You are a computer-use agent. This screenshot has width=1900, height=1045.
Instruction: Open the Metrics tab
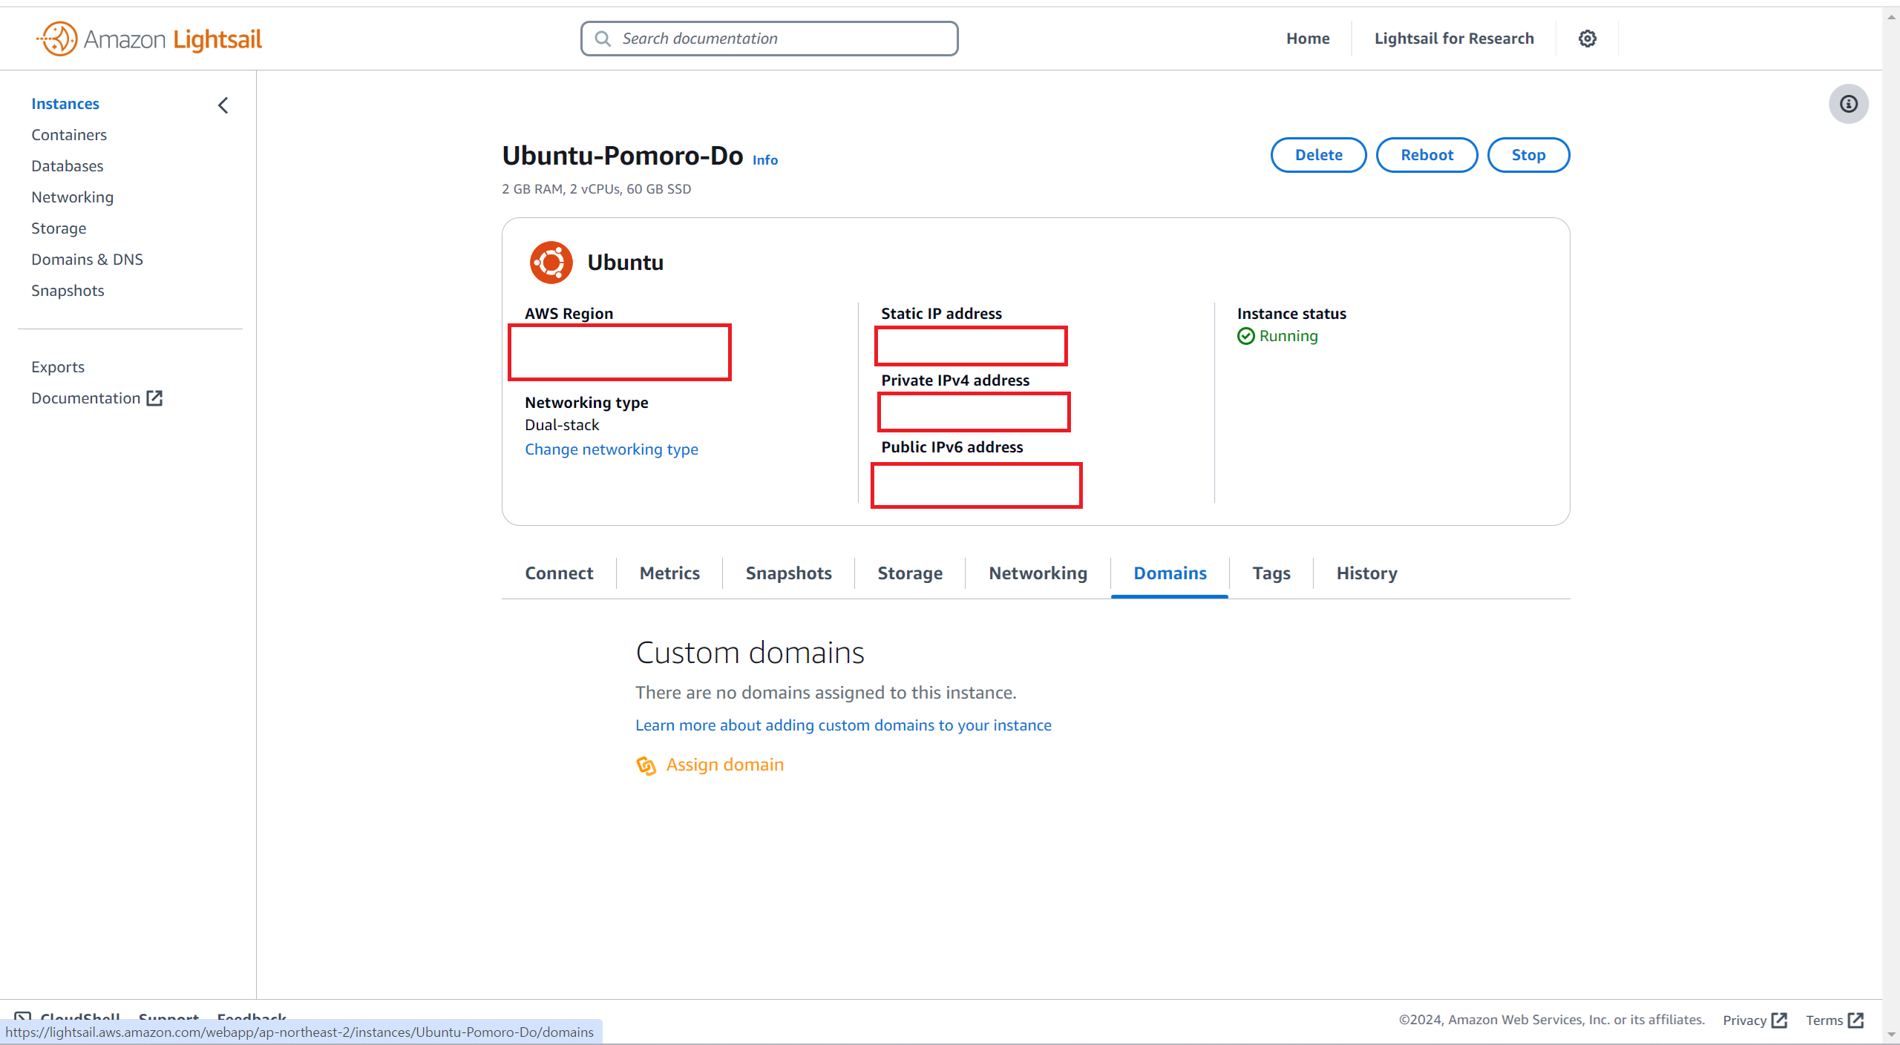pyautogui.click(x=669, y=573)
